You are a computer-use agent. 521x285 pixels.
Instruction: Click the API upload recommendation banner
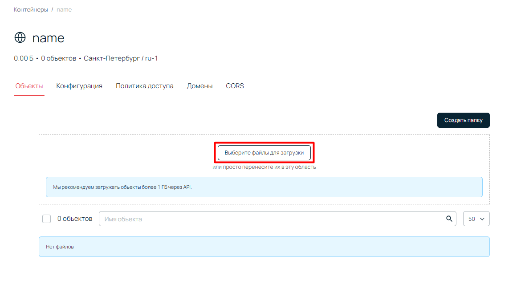tap(264, 187)
